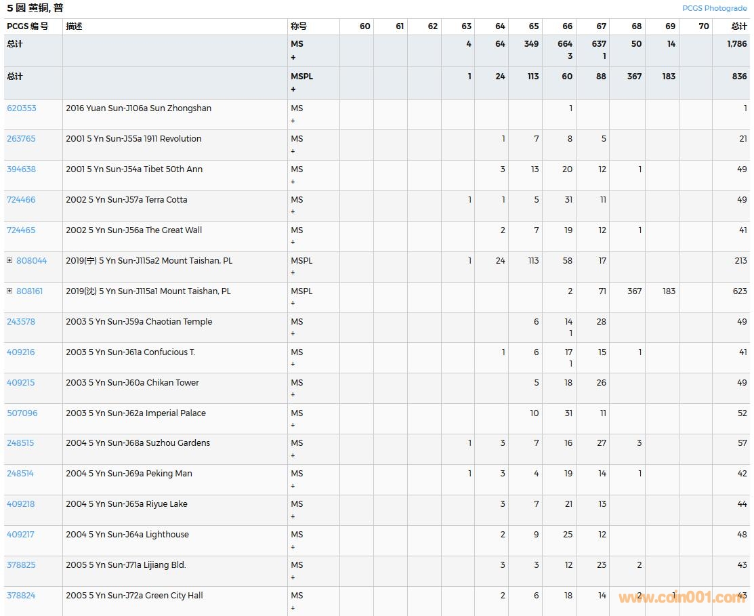Open 248514 Peking Man coin link
The image size is (754, 616).
click(20, 474)
